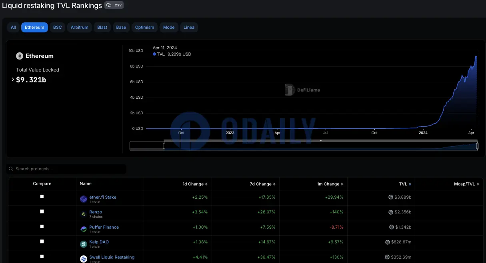This screenshot has height=263, width=486.
Task: Switch to the Mode chain tab
Action: (169, 27)
